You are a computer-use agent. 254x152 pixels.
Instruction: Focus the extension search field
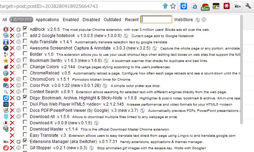click(156, 20)
